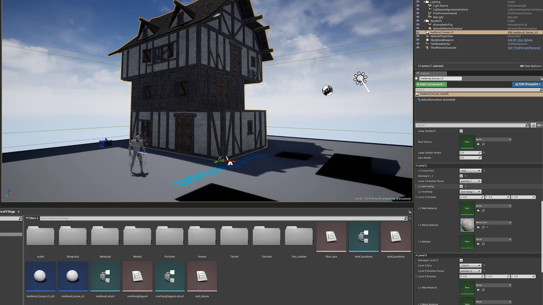Toggle the Large Shutters? checkbox

click(461, 131)
